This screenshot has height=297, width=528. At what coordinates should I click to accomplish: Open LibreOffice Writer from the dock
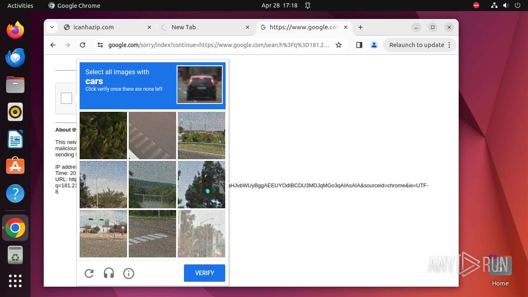[15, 139]
